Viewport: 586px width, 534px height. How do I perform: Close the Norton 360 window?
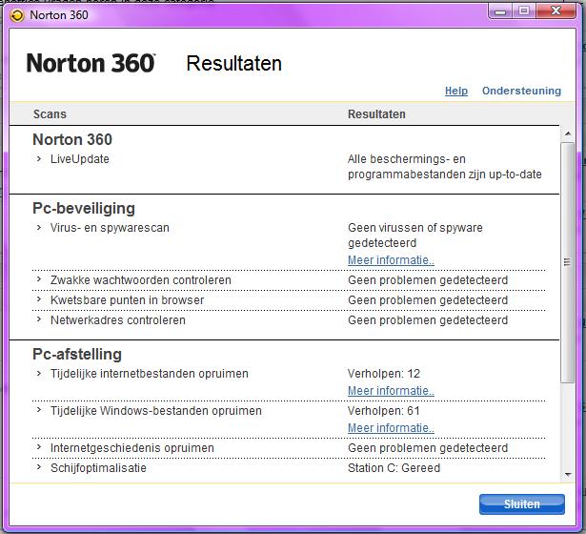click(x=556, y=11)
